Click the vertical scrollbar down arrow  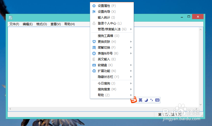click(201, 105)
